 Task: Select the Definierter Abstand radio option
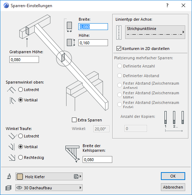[x=119, y=75]
